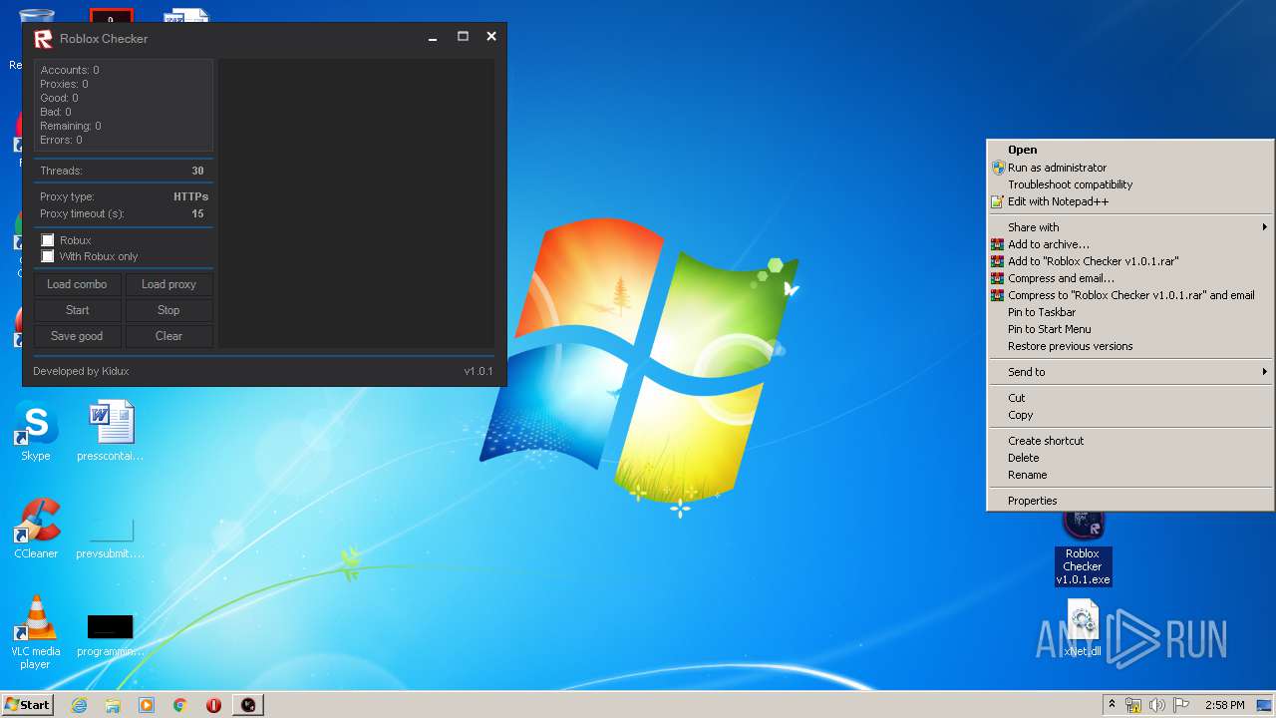The width and height of the screenshot is (1276, 718).
Task: Close the Roblox Checker window
Action: (x=491, y=37)
